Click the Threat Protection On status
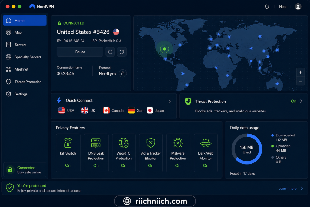This screenshot has height=207, width=310. (294, 101)
